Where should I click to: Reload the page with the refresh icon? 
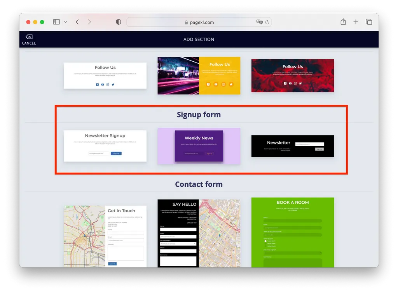coord(267,22)
